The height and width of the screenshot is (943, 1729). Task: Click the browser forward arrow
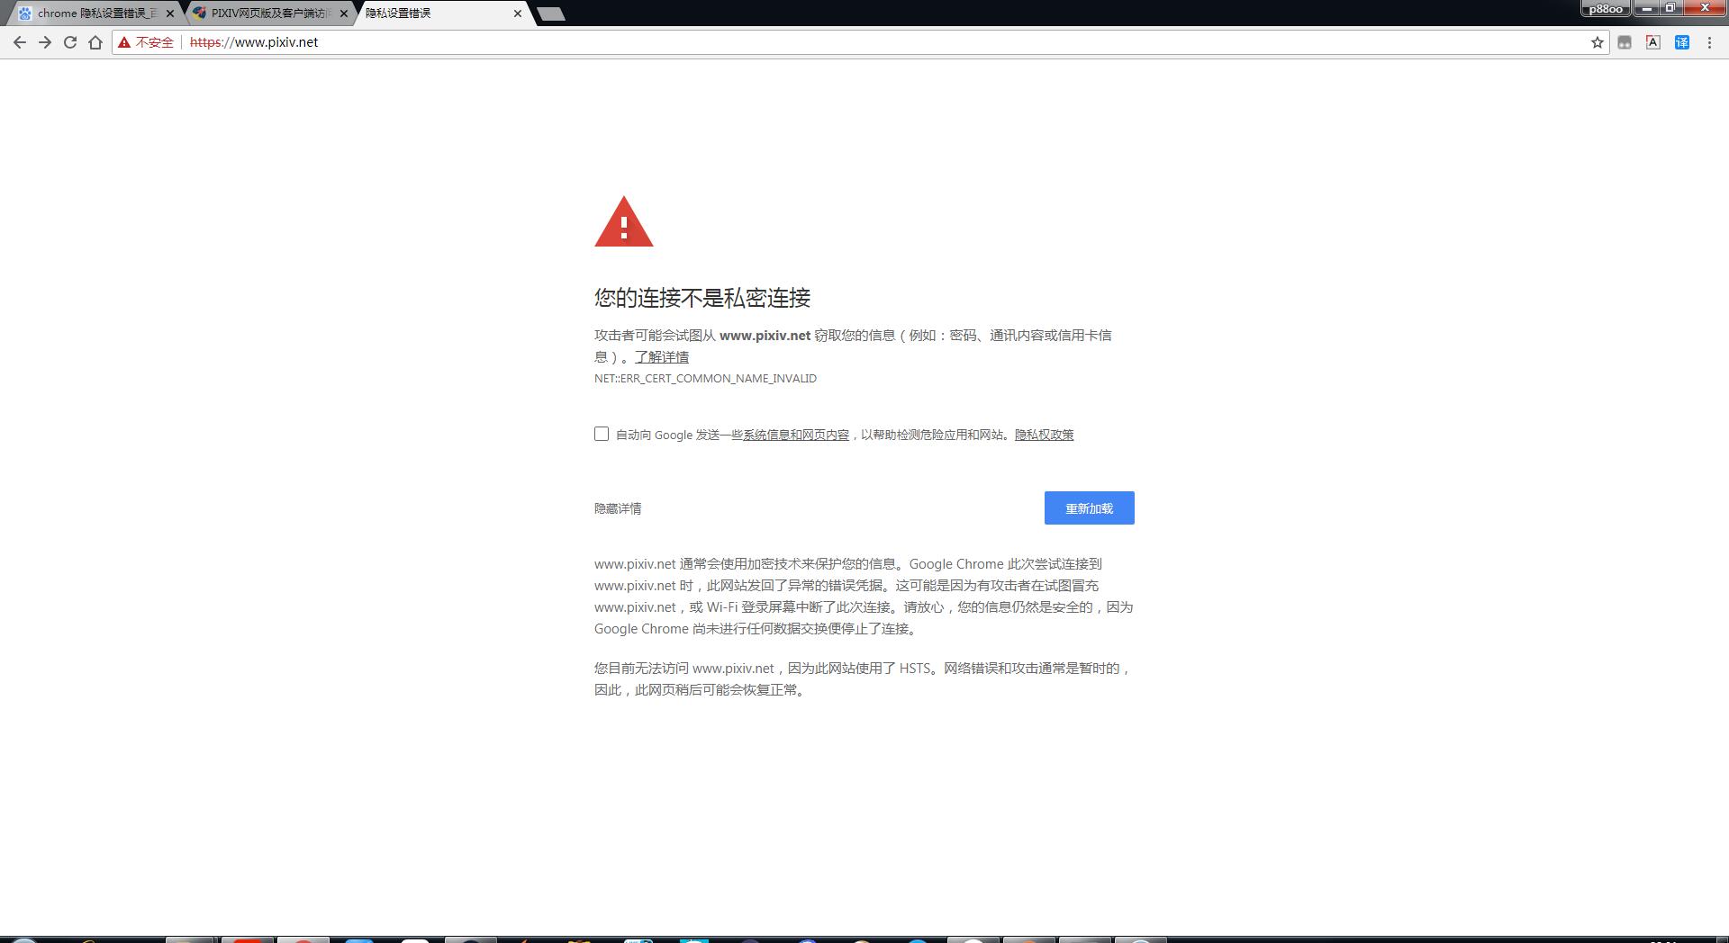[45, 42]
